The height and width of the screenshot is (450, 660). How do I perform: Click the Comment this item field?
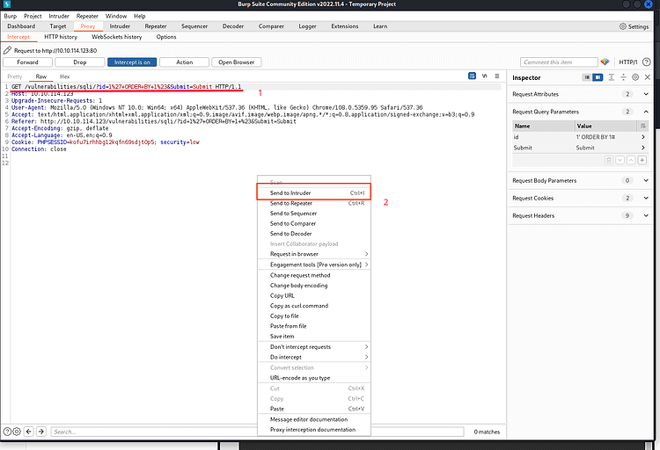(x=559, y=62)
